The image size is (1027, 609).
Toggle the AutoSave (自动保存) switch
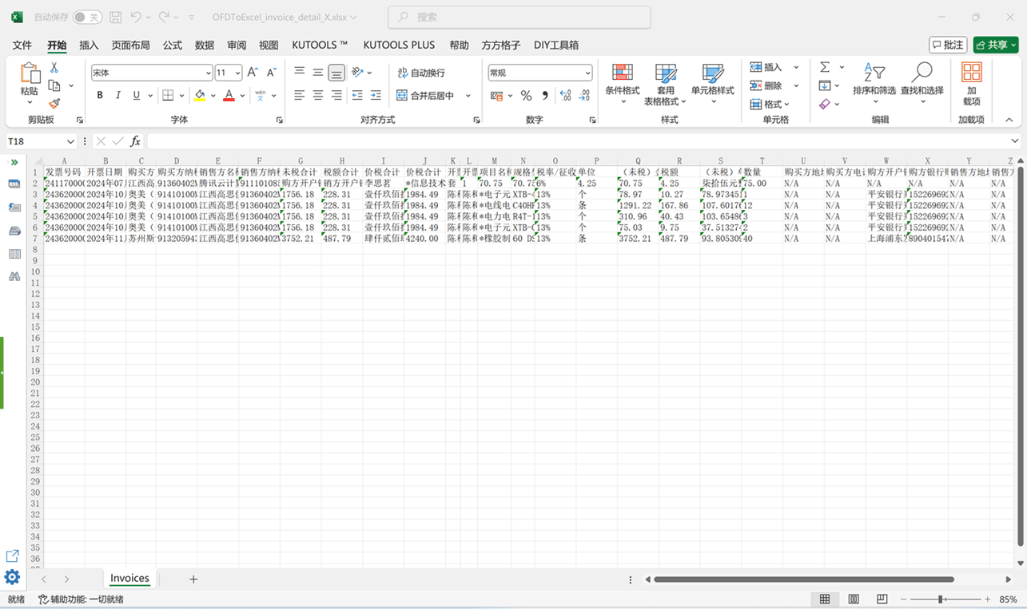pyautogui.click(x=88, y=17)
